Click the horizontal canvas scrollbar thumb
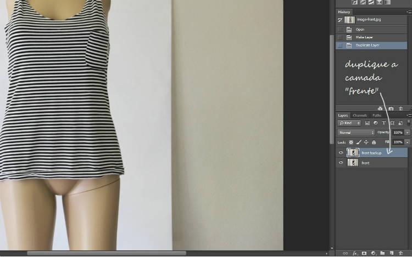The width and height of the screenshot is (412, 257). (107, 253)
